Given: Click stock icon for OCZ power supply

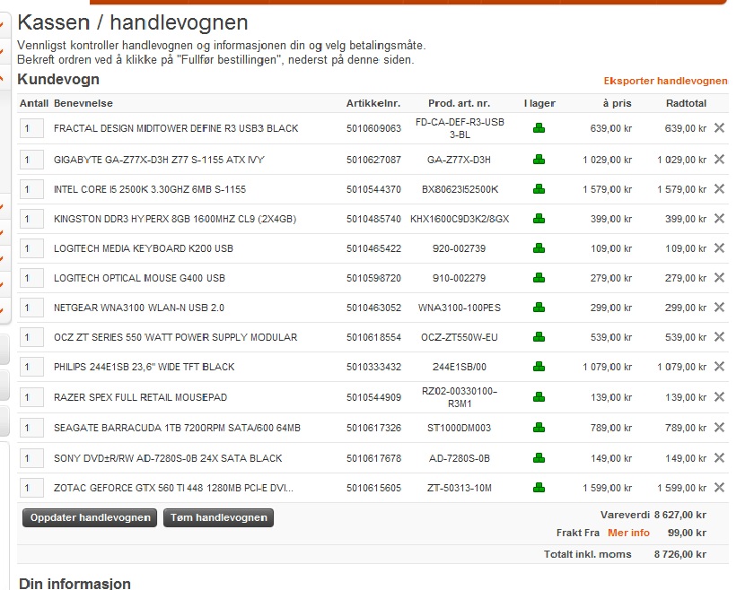Looking at the screenshot, I should (539, 337).
